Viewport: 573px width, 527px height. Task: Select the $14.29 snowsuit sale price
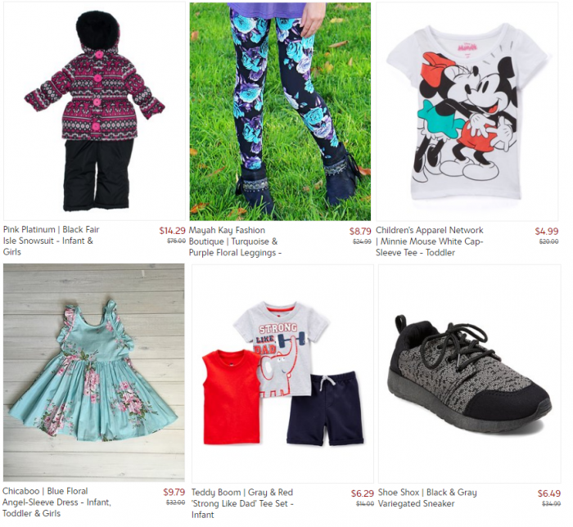tap(172, 231)
